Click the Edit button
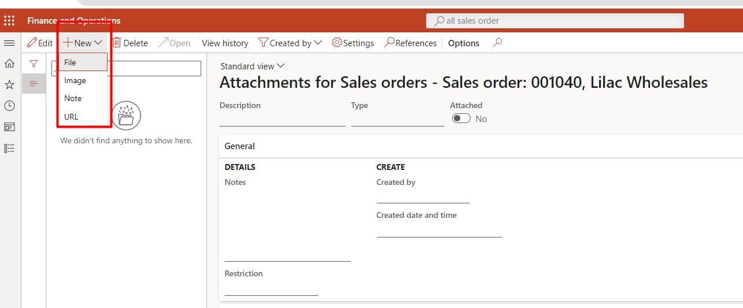The image size is (743, 308). click(39, 43)
